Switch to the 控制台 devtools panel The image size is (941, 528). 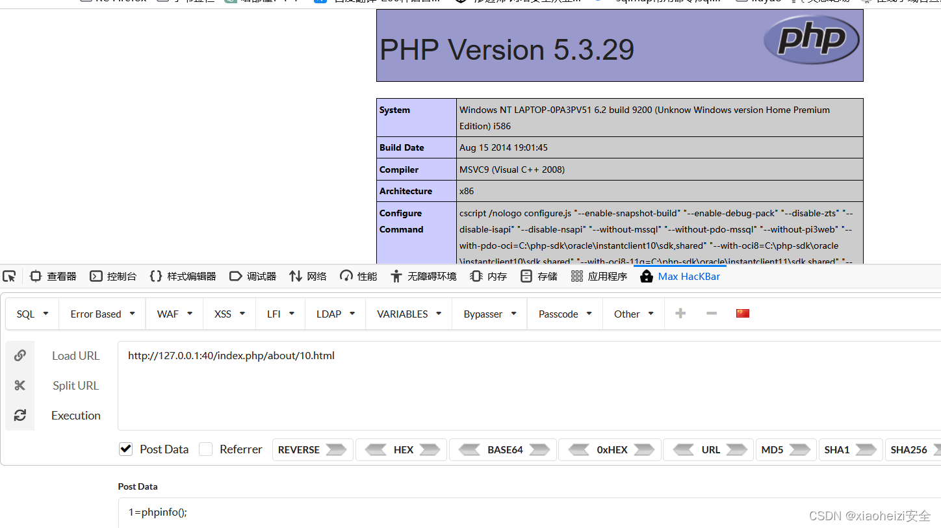[x=113, y=276]
